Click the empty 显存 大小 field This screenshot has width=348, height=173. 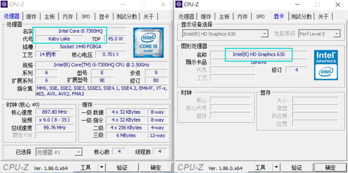coord(315,100)
